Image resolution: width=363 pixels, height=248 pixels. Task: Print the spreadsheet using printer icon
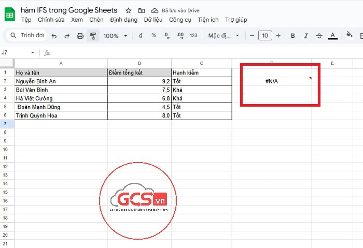[80, 36]
